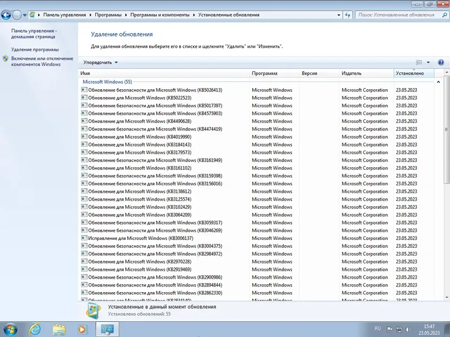Select Обновление для Microsoft Windows (KB3125574)
Image resolution: width=450 pixels, height=337 pixels.
(x=139, y=199)
